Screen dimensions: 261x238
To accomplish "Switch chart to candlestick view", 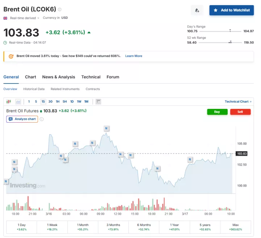I will click(x=9, y=102).
